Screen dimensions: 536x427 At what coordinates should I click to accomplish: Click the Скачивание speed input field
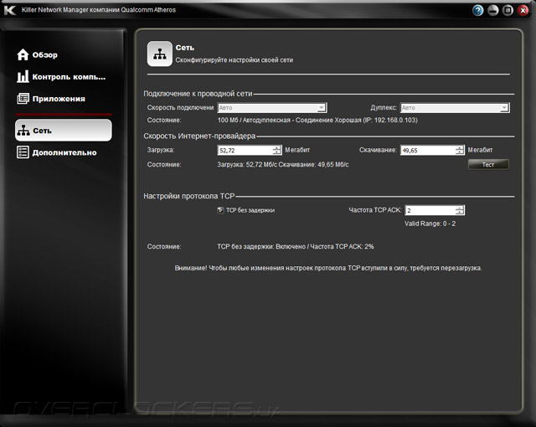click(x=428, y=151)
